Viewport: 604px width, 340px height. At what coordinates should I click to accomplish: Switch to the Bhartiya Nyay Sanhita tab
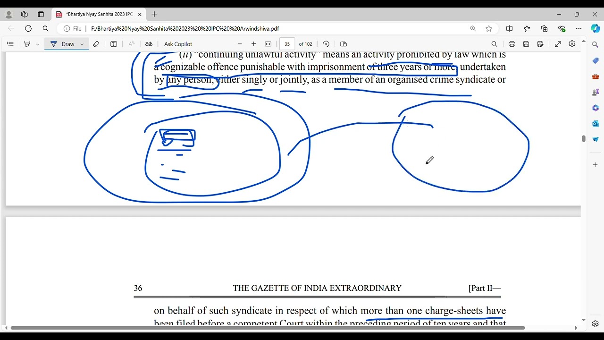tap(99, 15)
